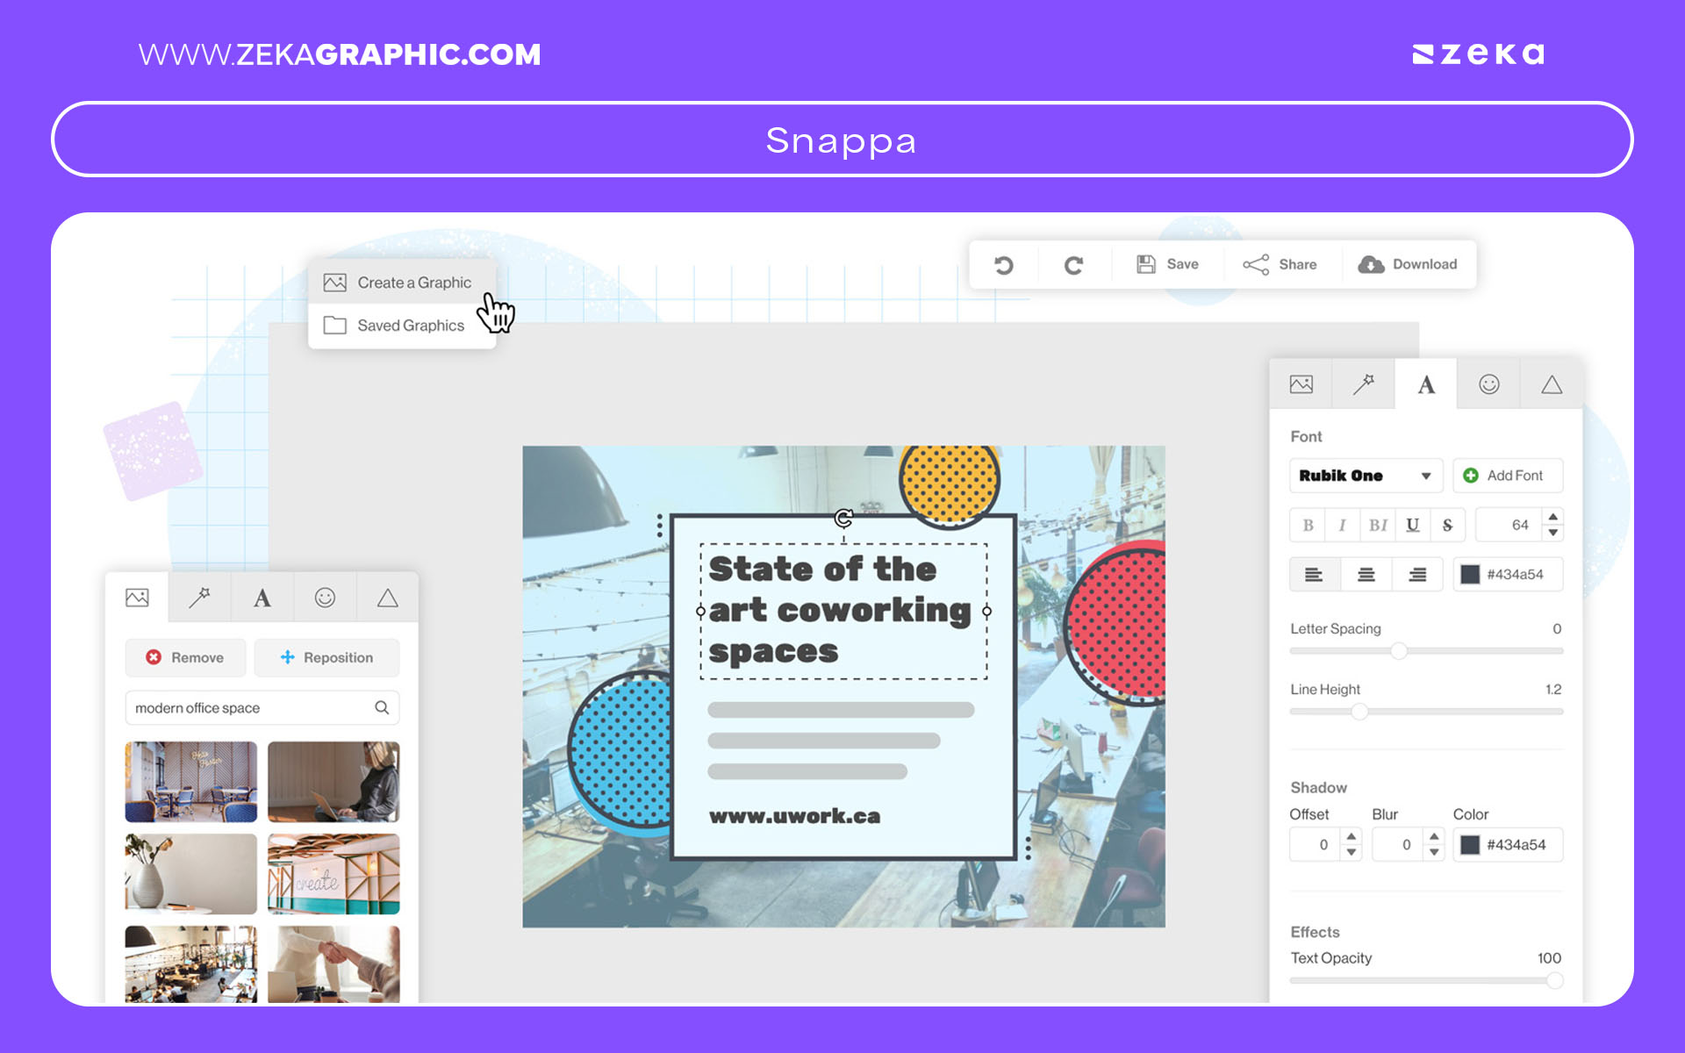This screenshot has width=1685, height=1053.
Task: Select the vase photo thumbnail in results
Action: pyautogui.click(x=190, y=873)
